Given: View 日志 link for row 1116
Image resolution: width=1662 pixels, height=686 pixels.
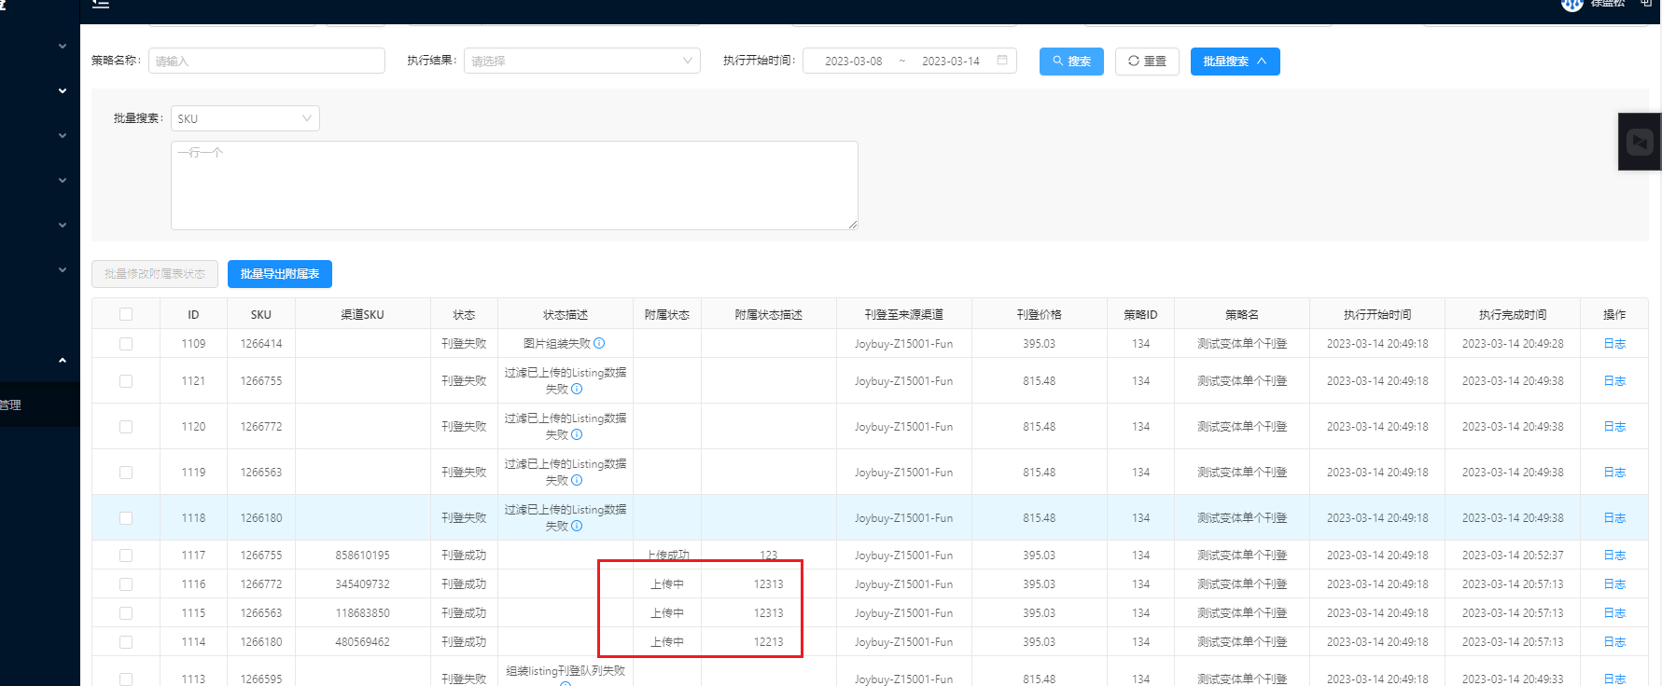Looking at the screenshot, I should pos(1614,584).
